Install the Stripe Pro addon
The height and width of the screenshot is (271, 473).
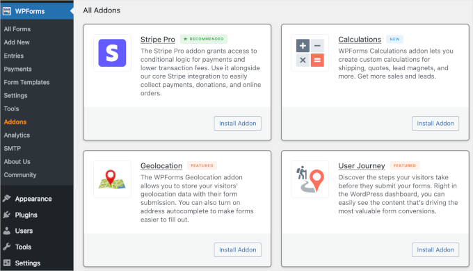pyautogui.click(x=238, y=123)
